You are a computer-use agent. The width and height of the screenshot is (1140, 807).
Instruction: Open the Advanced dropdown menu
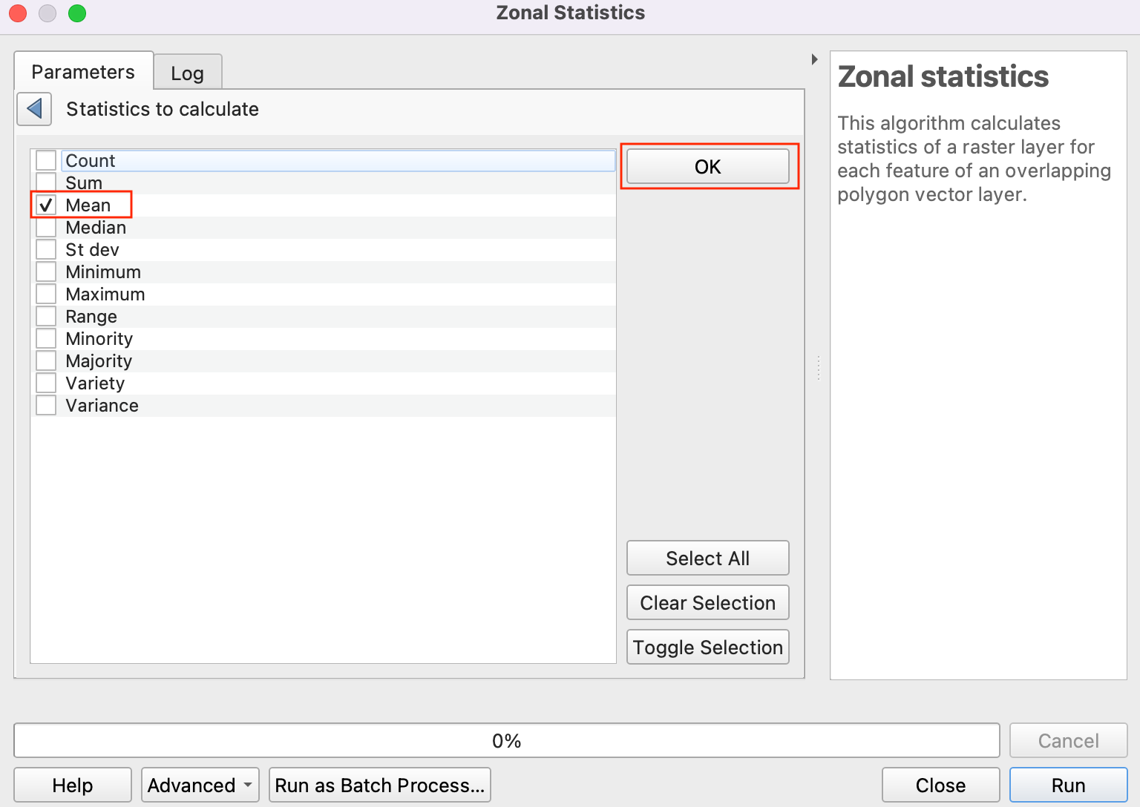click(200, 785)
